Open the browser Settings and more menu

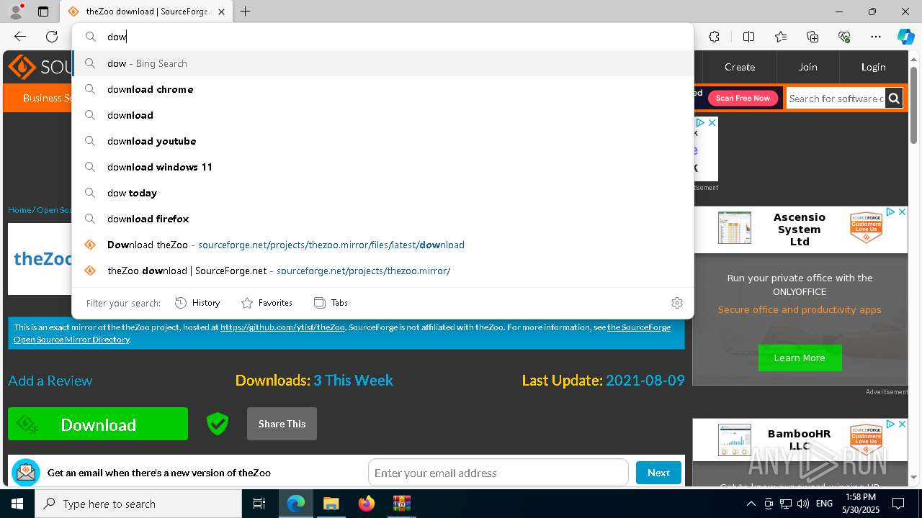876,37
